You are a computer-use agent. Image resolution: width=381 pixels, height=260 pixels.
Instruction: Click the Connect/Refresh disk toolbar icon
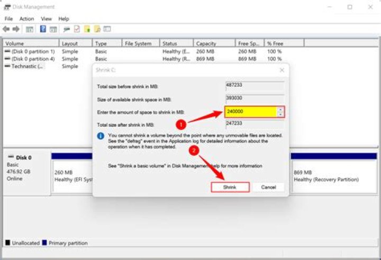pyautogui.click(x=67, y=29)
